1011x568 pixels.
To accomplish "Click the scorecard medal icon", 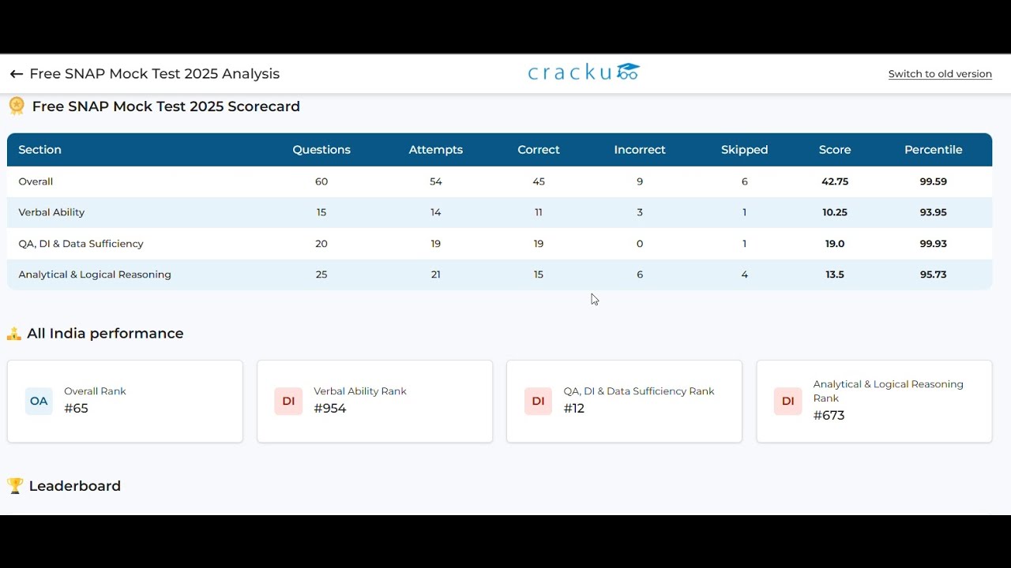I will point(17,106).
